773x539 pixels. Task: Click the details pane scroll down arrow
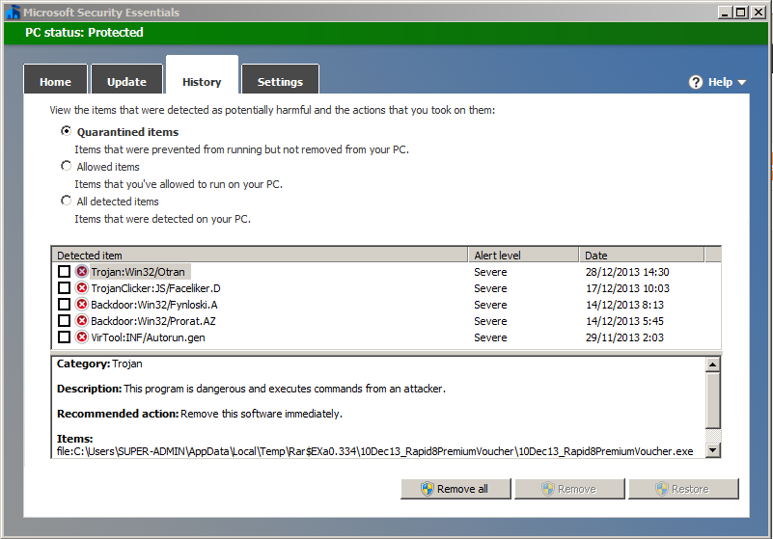tap(712, 450)
